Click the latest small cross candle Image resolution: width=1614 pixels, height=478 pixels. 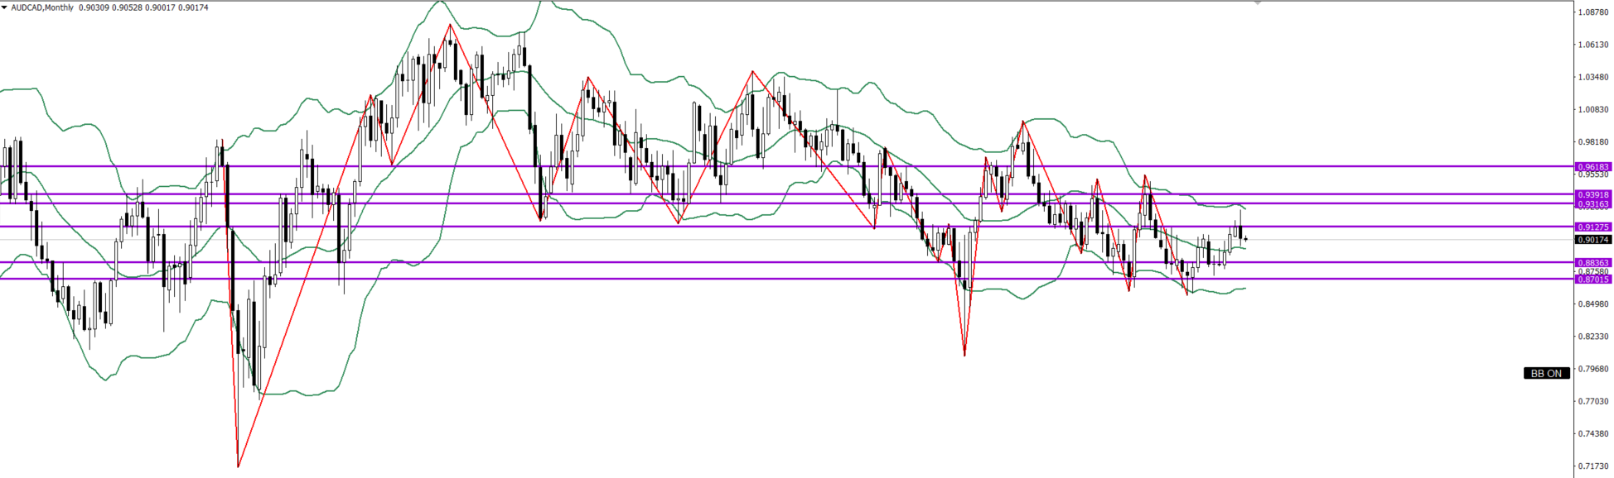tap(1245, 240)
